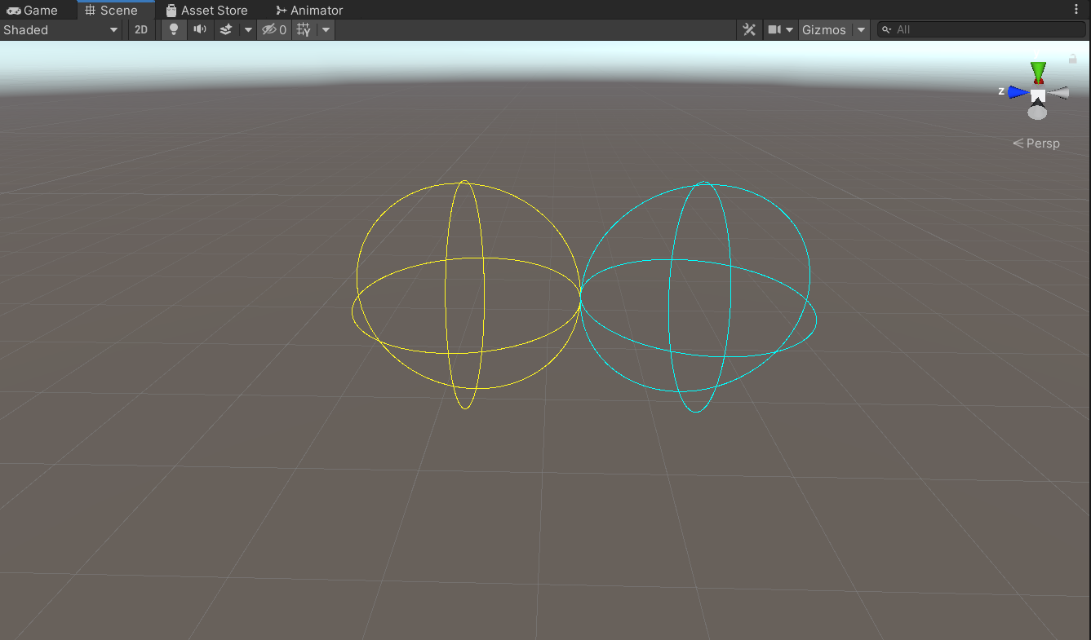Screen dimensions: 1091x640
Task: Switch Persp projection label to isometric
Action: tap(1036, 143)
